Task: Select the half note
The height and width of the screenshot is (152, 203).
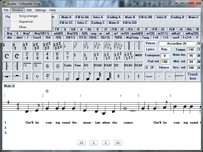Action: tap(67, 76)
